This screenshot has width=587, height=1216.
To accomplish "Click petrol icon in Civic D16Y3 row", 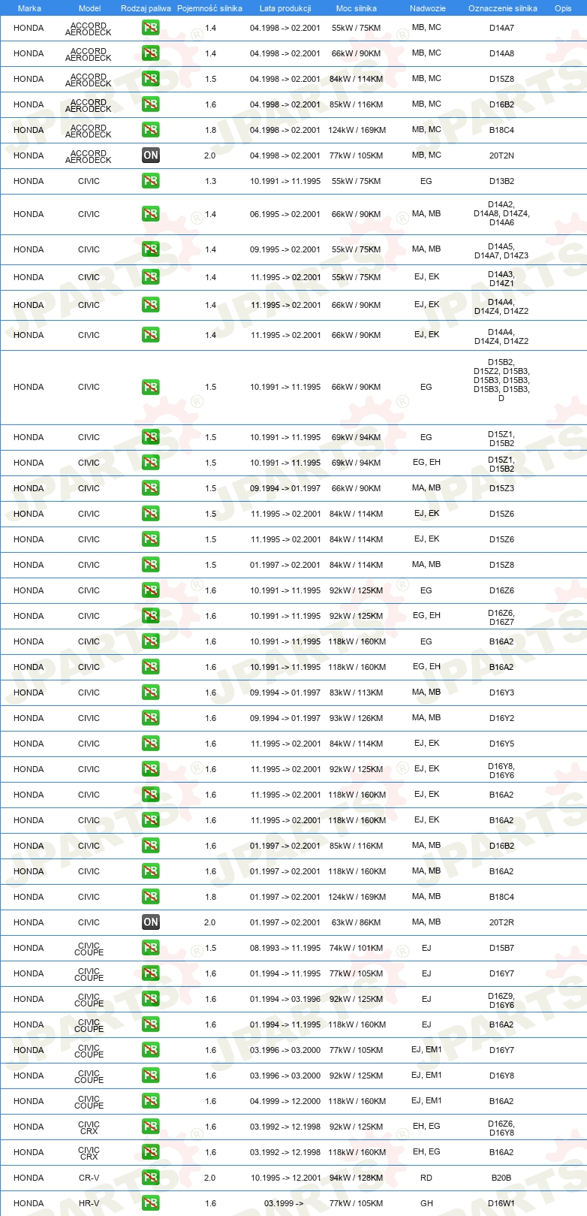I will tap(151, 692).
